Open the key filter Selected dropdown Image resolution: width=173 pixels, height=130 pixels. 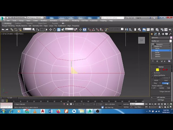(x=137, y=104)
